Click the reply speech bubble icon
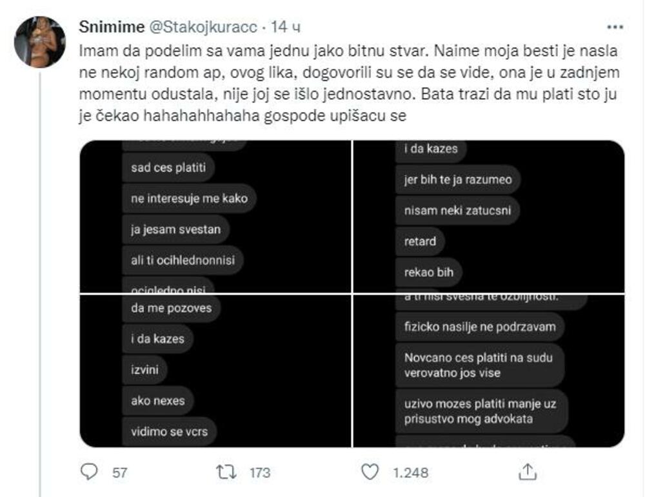The height and width of the screenshot is (497, 645). coord(89,472)
